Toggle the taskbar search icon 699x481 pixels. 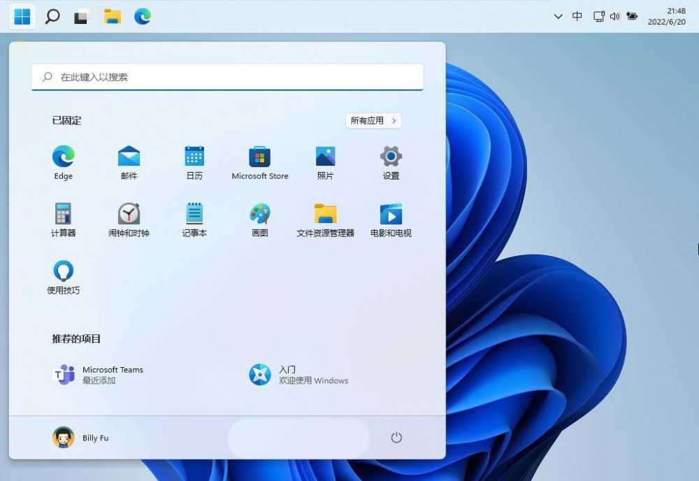tap(52, 16)
